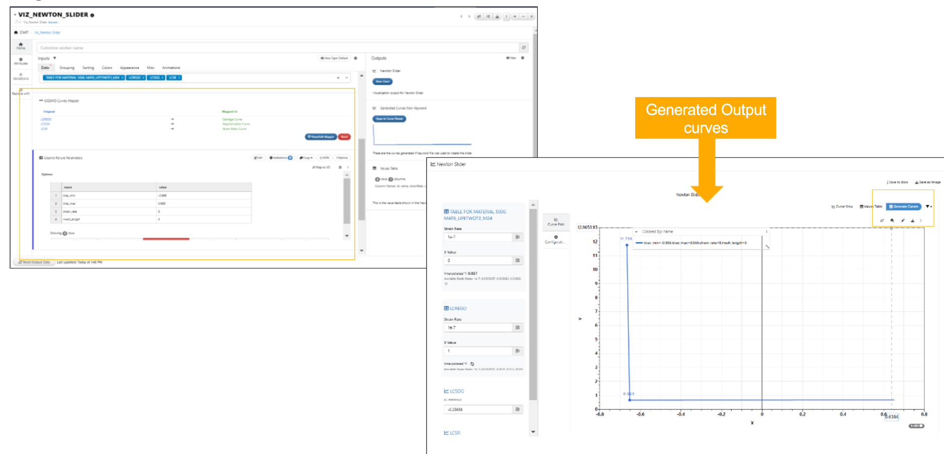The height and width of the screenshot is (454, 944).
Task: Click the chart pencil edit icon
Action: [903, 220]
